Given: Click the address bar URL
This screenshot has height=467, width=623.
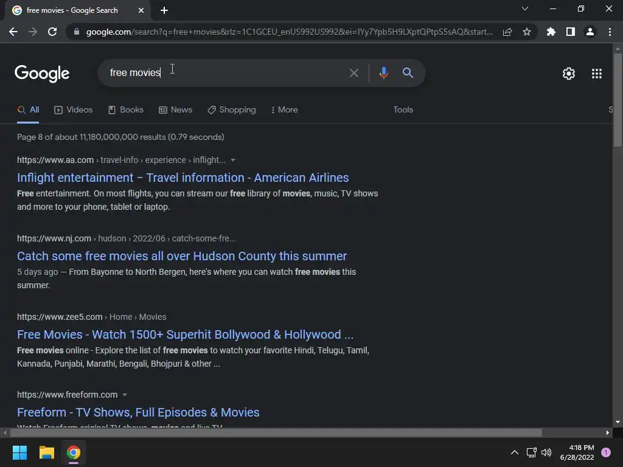Looking at the screenshot, I should (289, 32).
